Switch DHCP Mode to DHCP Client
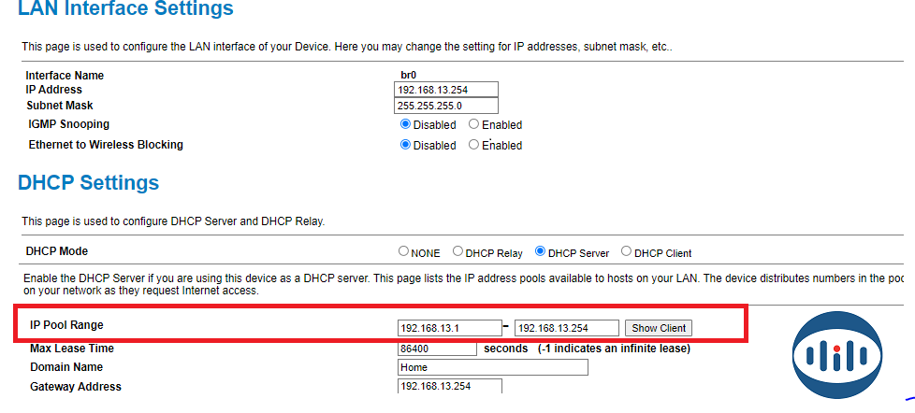 pyautogui.click(x=627, y=252)
